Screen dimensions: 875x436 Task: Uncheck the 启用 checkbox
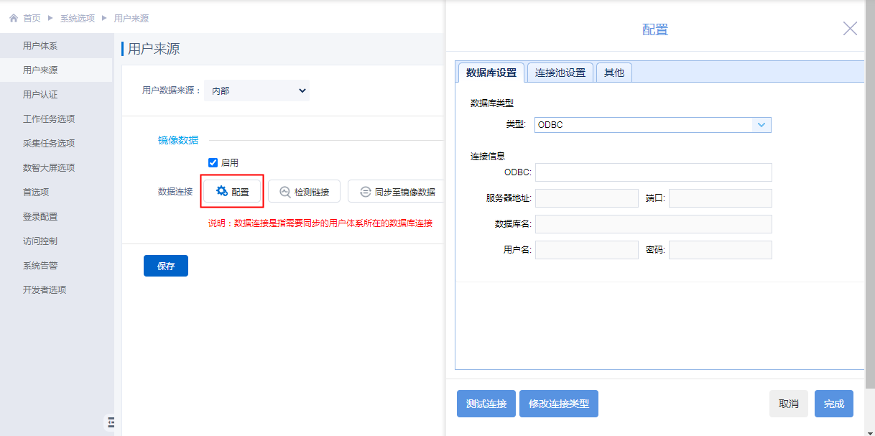213,162
